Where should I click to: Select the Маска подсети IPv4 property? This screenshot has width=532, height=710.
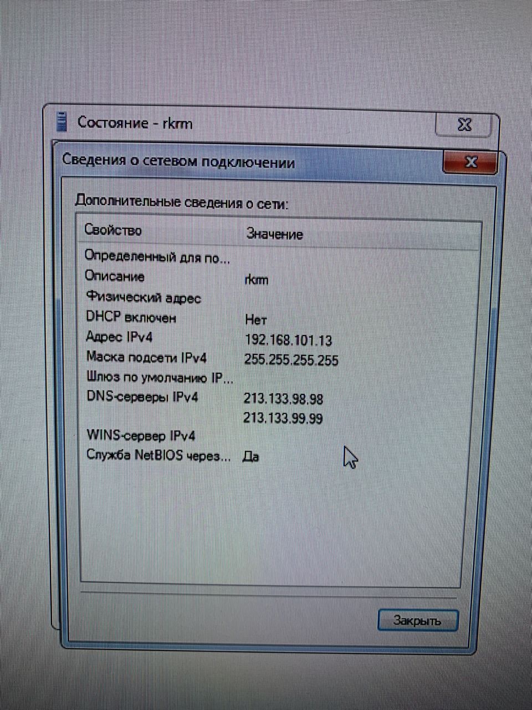(x=146, y=357)
